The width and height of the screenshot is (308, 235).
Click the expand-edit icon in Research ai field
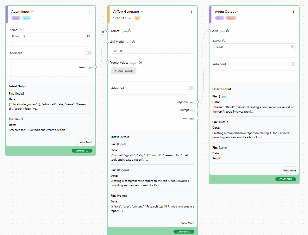pos(88,36)
